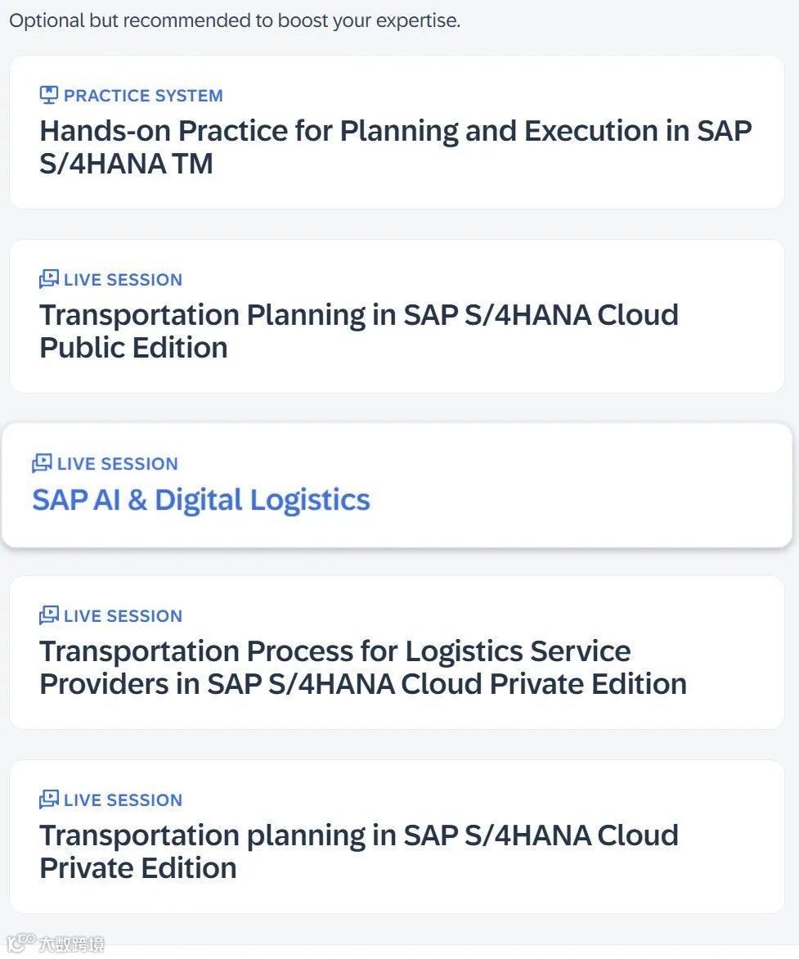Click live session icon above Logistics Service Providers title
Viewport: 799px width, 959px height.
coord(49,615)
